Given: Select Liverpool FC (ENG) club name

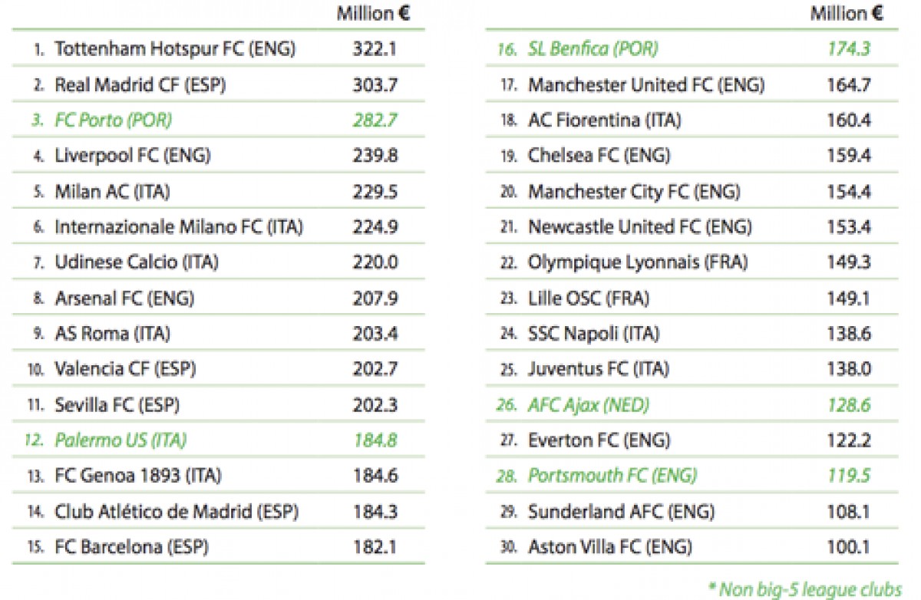Looking at the screenshot, I should [132, 156].
